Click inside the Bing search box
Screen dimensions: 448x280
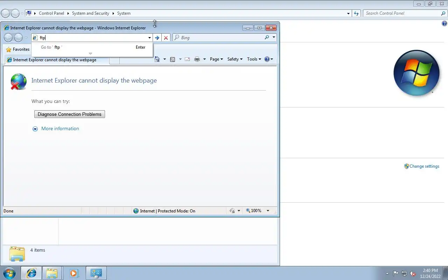click(x=221, y=38)
